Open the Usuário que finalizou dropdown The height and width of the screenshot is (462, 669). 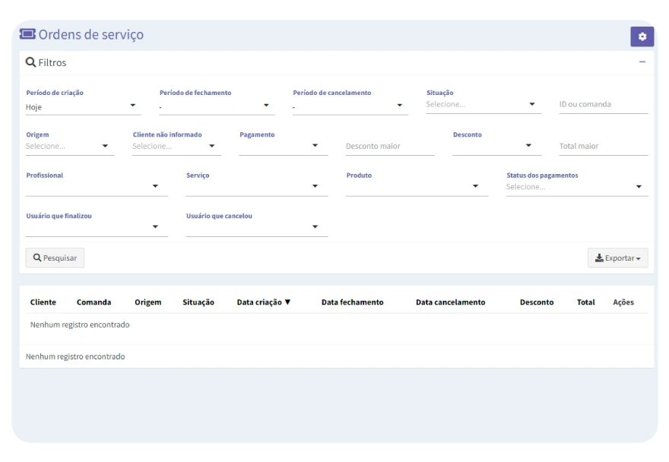[97, 226]
